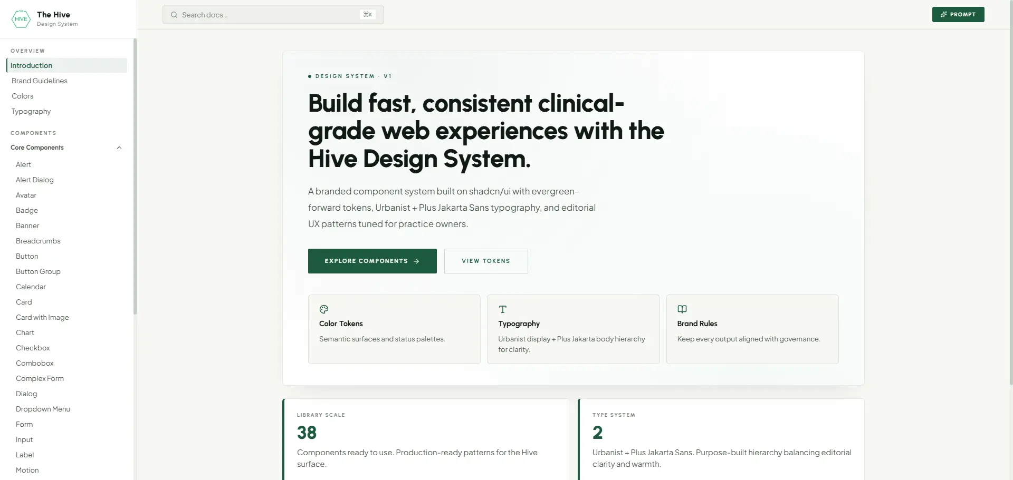Click the search magnifier icon

(174, 15)
